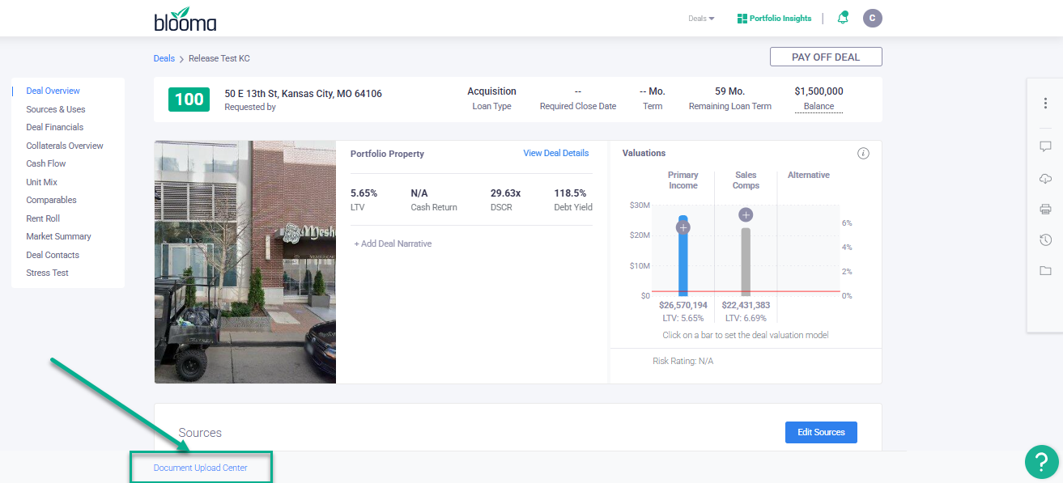This screenshot has width=1063, height=483.
Task: Click the print icon in right sidebar
Action: pos(1045,210)
